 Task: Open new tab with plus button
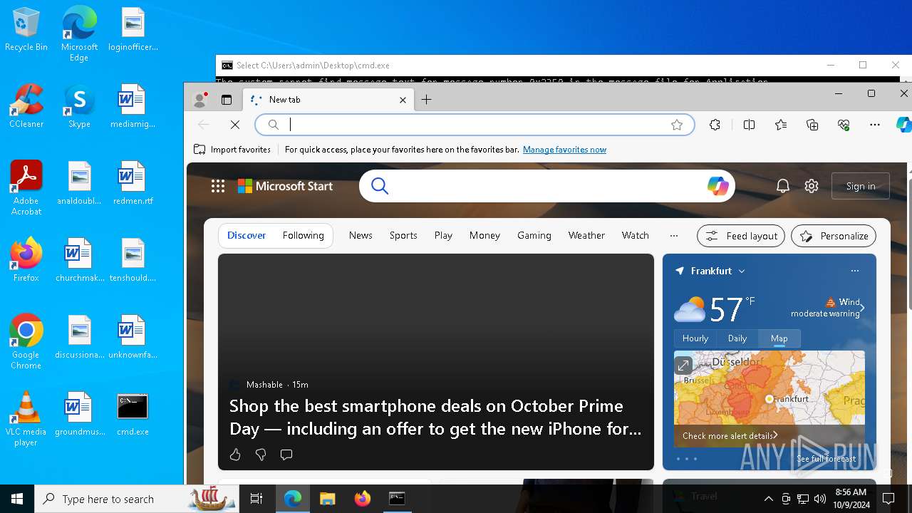(426, 100)
